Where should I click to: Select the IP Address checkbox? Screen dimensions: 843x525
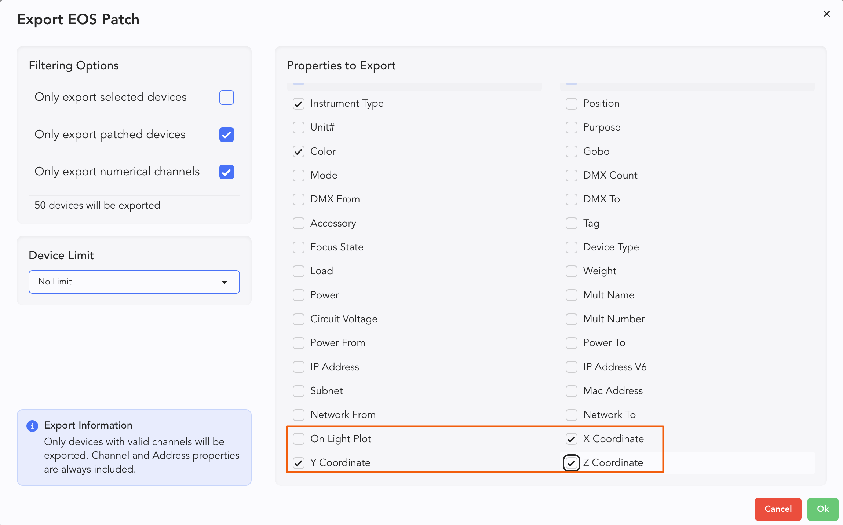pos(299,367)
